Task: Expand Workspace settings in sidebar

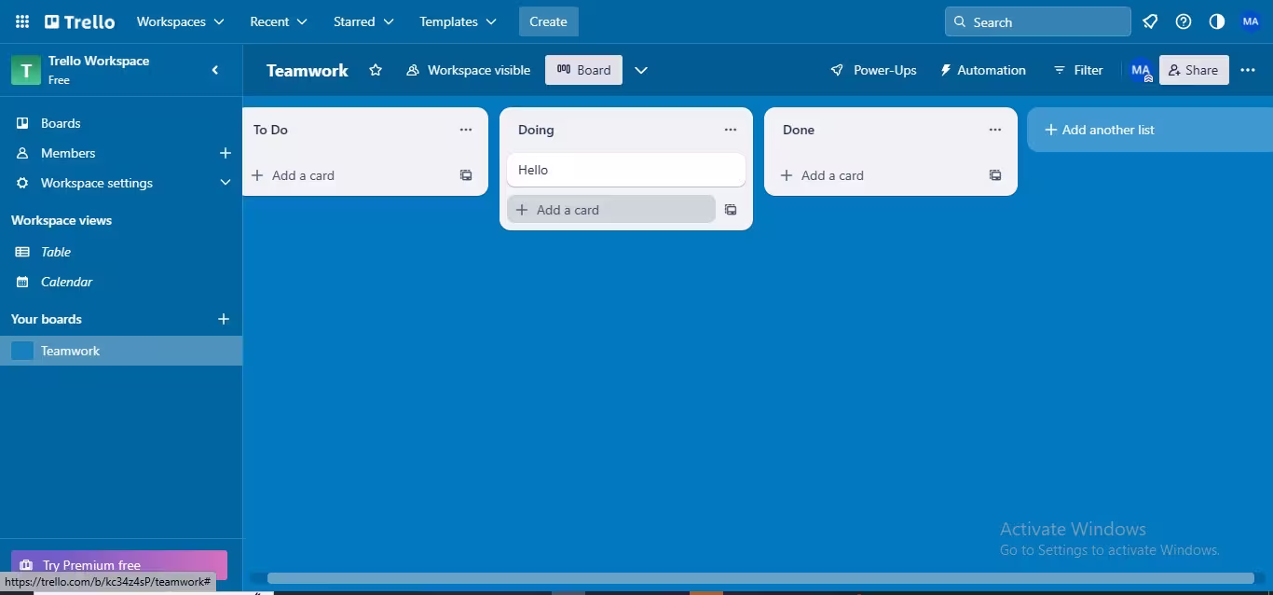Action: (225, 183)
